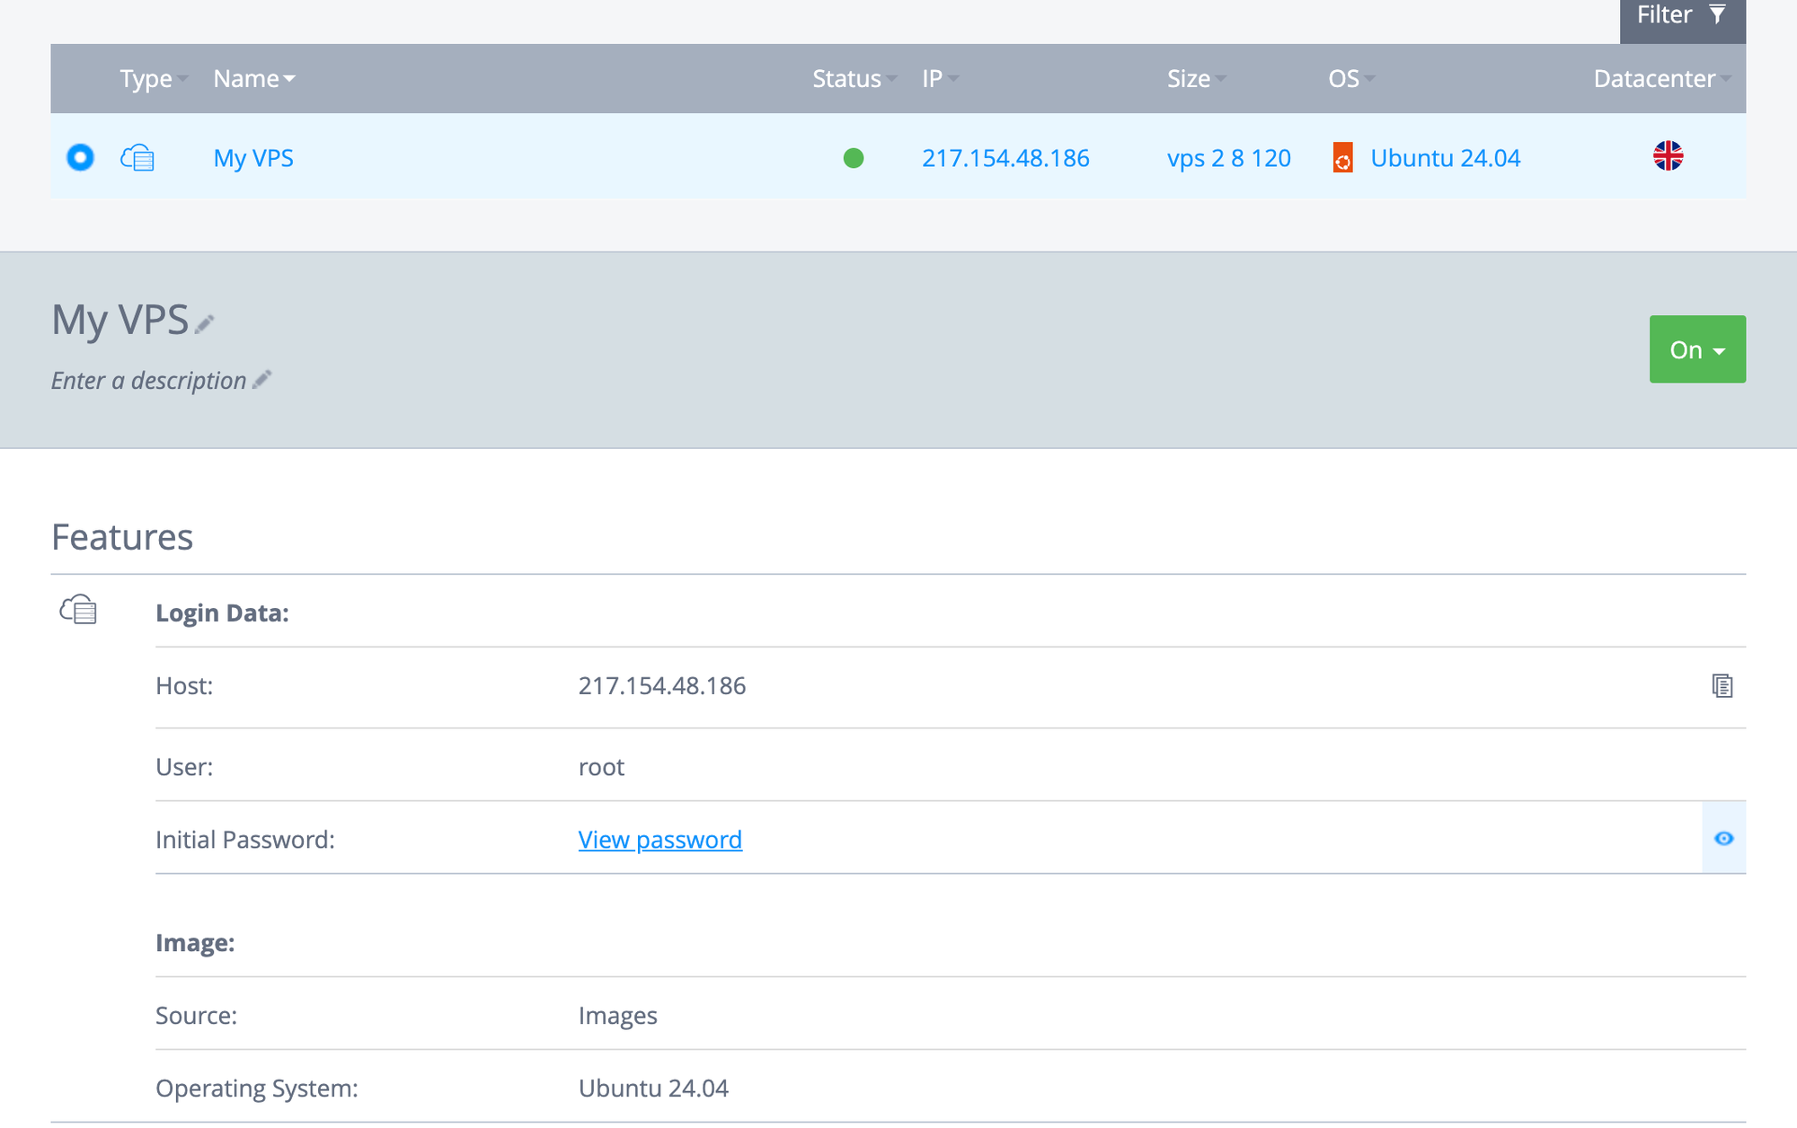Screen dimensions: 1797x1128
Task: Click the green status indicator dot
Action: click(854, 158)
